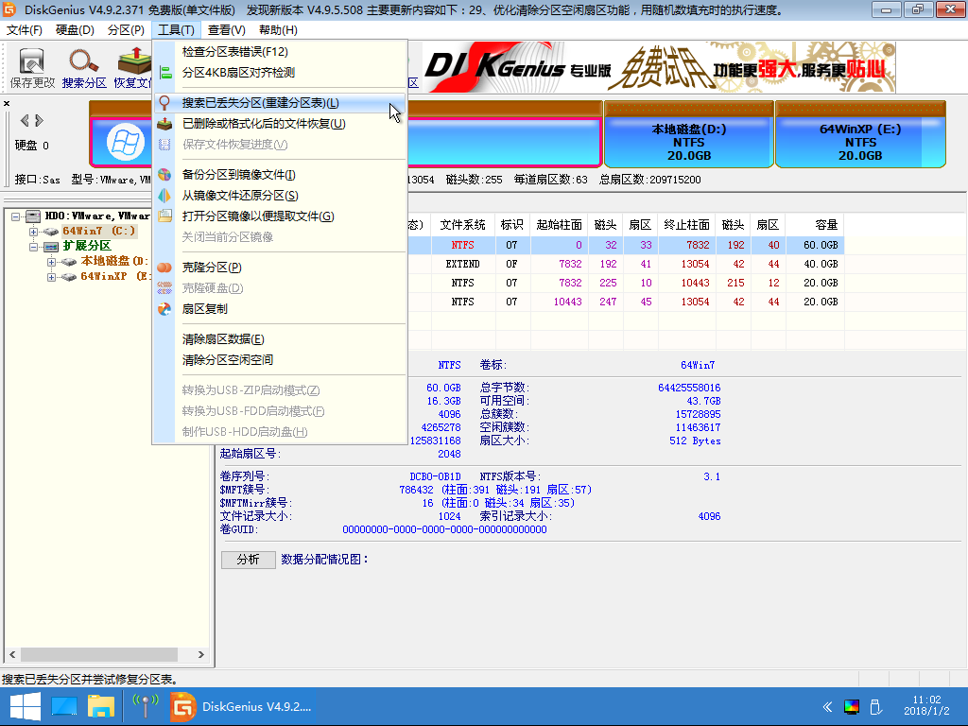Click 扇区复制 menu item
Viewport: 968px width, 726px height.
(204, 309)
